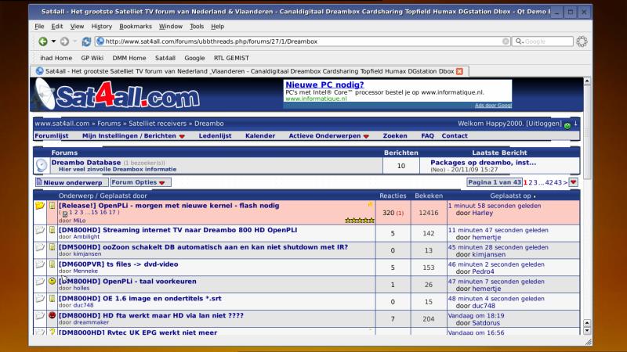The width and height of the screenshot is (627, 352).
Task: Open the Contact page
Action: 455,135
